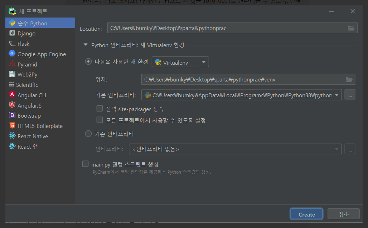Click the 순수 Python snake icon
This screenshot has height=228, width=368.
coord(12,23)
